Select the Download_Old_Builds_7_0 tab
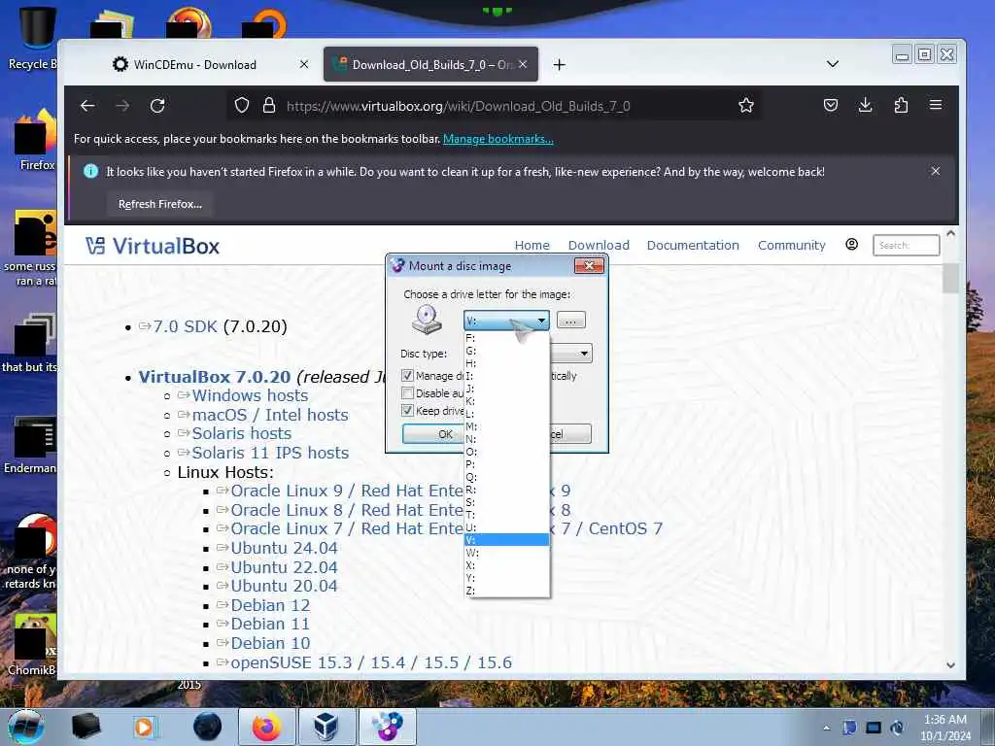 (431, 64)
